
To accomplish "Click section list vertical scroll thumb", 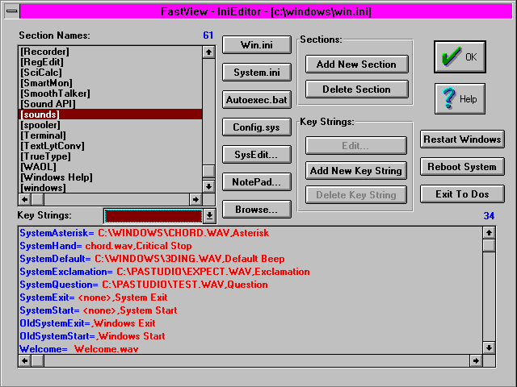I will (x=208, y=171).
